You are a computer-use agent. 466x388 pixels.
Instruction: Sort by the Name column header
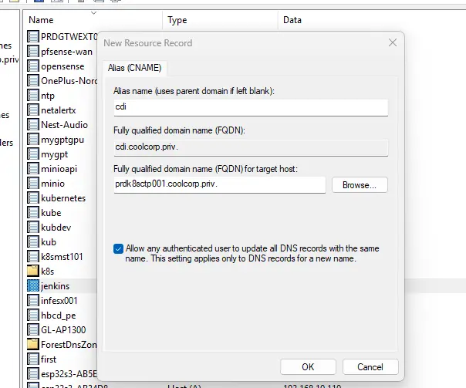[42, 20]
